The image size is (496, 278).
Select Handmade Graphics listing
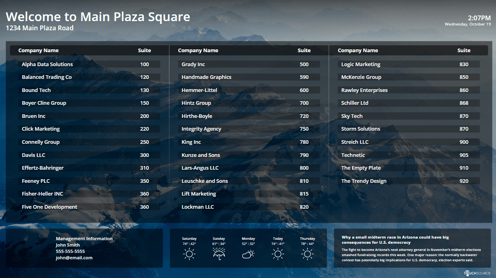coord(248,77)
